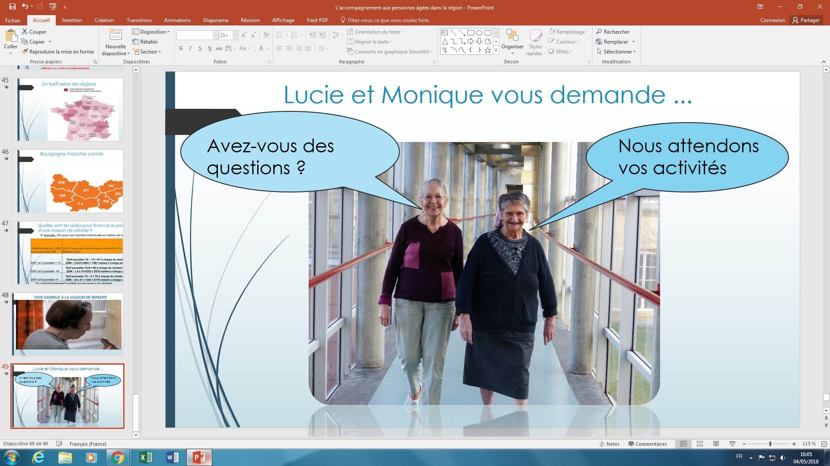Click the Partager share button

(x=806, y=20)
